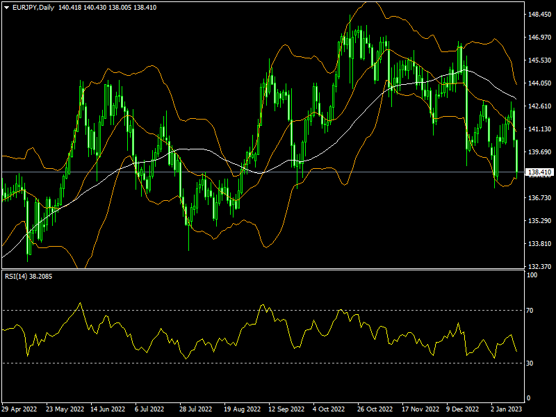Click the 135.290 price scale label

click(540, 220)
